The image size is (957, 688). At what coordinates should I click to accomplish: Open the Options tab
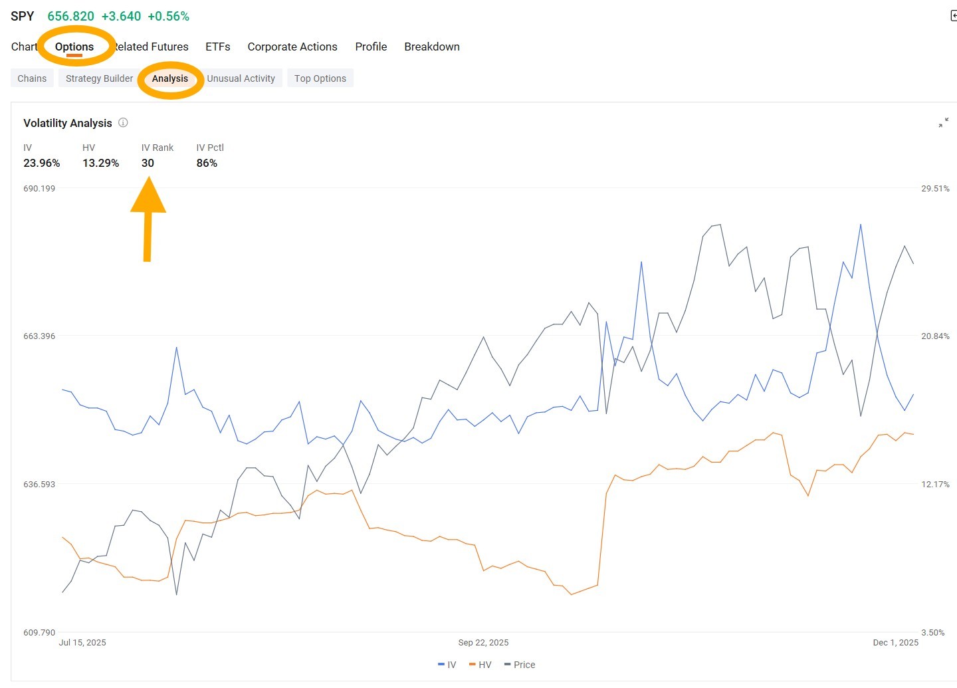click(x=74, y=47)
